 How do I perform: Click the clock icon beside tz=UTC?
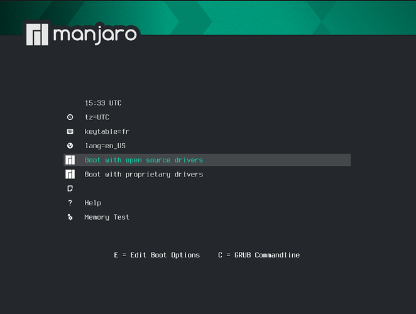tap(70, 117)
